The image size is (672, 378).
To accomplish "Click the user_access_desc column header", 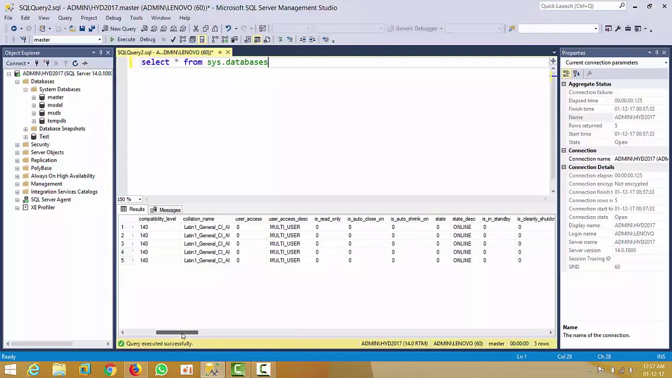I will [x=288, y=219].
